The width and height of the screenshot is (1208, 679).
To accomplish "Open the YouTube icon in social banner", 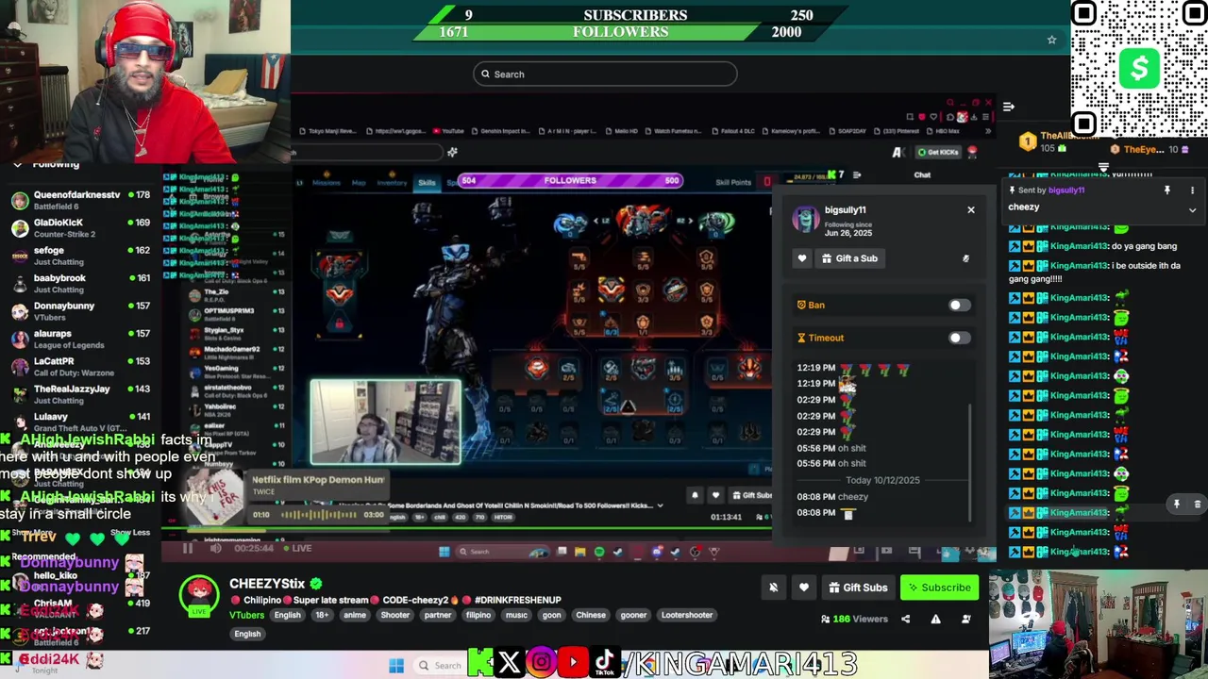I will tap(572, 664).
